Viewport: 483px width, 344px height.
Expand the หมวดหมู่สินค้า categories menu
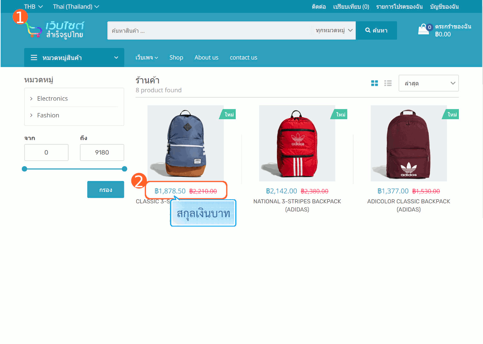tap(74, 58)
